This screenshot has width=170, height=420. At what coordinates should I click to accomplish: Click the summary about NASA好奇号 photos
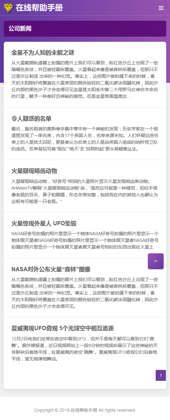coord(85,240)
